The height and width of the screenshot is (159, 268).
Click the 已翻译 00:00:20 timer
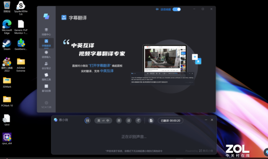[x=170, y=121]
